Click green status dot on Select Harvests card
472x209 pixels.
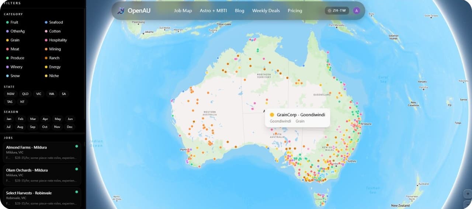click(77, 192)
